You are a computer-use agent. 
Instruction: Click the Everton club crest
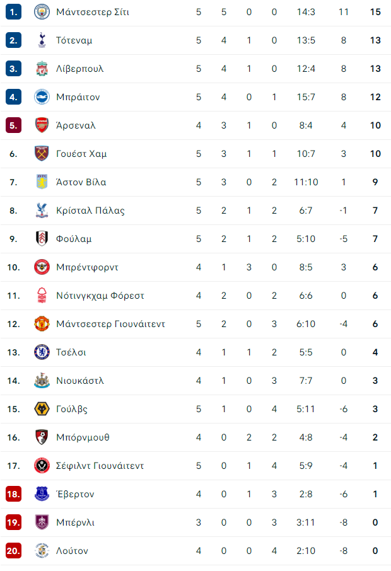coord(42,494)
